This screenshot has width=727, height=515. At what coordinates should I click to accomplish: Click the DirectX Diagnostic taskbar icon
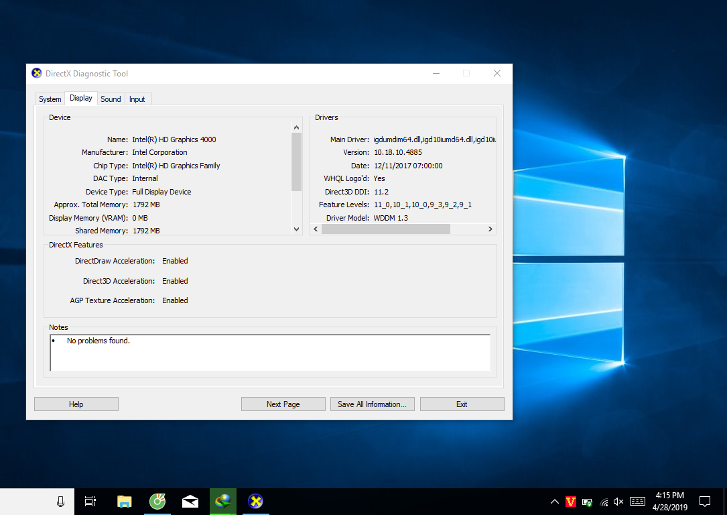coord(255,502)
